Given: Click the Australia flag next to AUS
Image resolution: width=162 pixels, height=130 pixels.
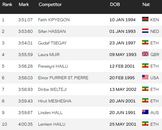Looking at the screenshot, I should pyautogui.click(x=145, y=112).
